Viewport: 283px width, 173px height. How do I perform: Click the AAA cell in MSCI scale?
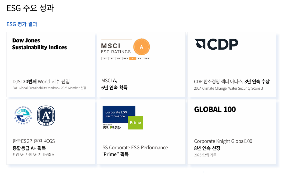point(147,59)
